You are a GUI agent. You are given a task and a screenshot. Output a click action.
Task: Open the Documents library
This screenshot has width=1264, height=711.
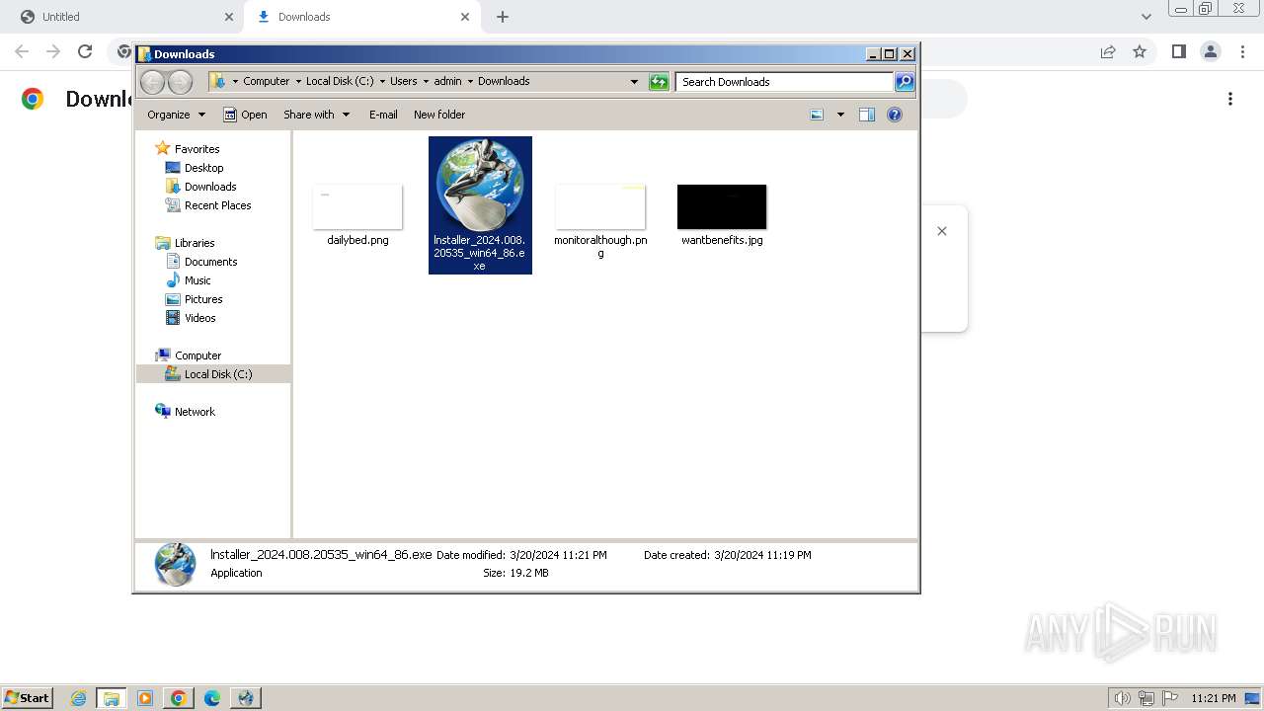tap(210, 262)
